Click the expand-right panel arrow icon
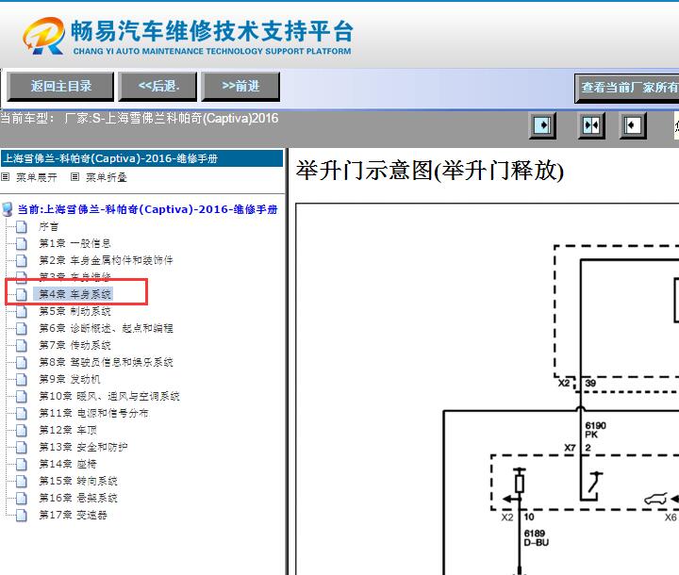Image resolution: width=679 pixels, height=575 pixels. coord(542,125)
